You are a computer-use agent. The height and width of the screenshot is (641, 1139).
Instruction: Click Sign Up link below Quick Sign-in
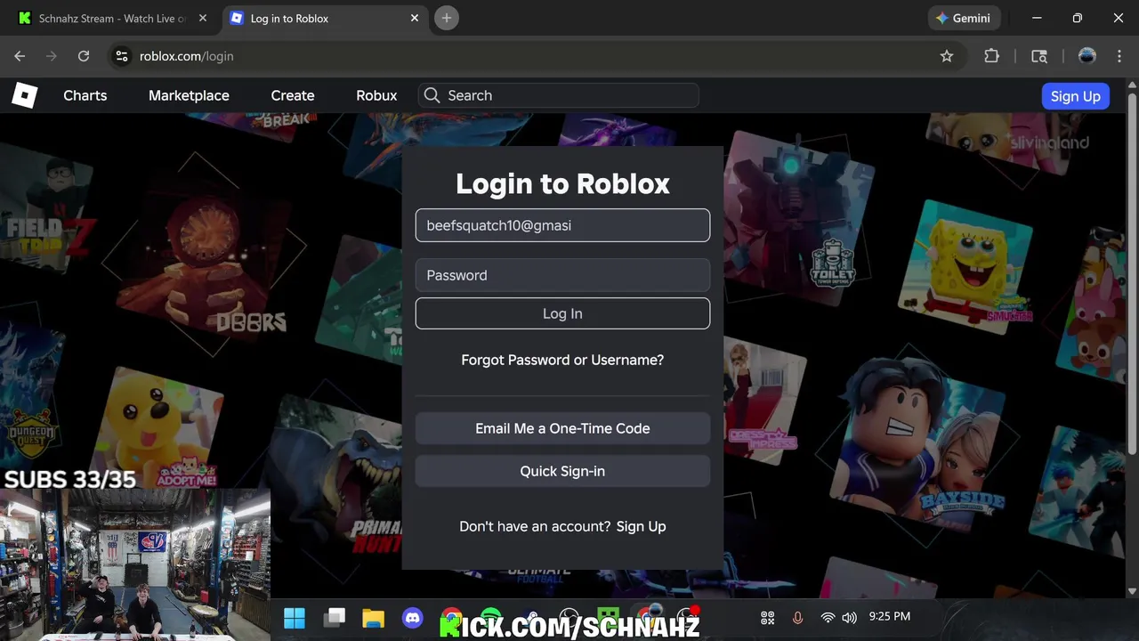tap(641, 526)
